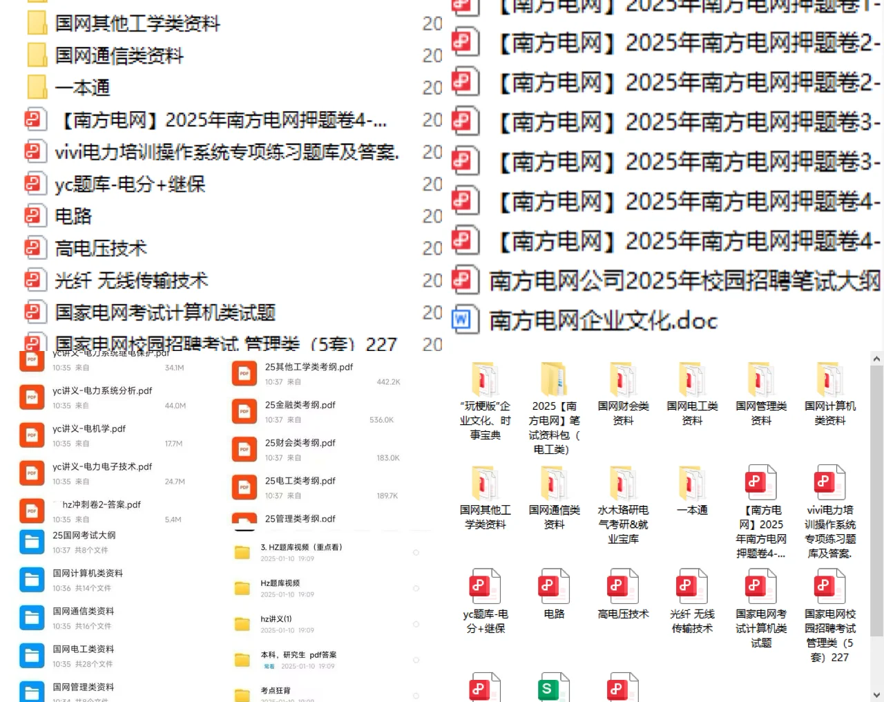
Task: Open the 国网财会类资料 folder in the icon grid
Action: click(x=623, y=395)
